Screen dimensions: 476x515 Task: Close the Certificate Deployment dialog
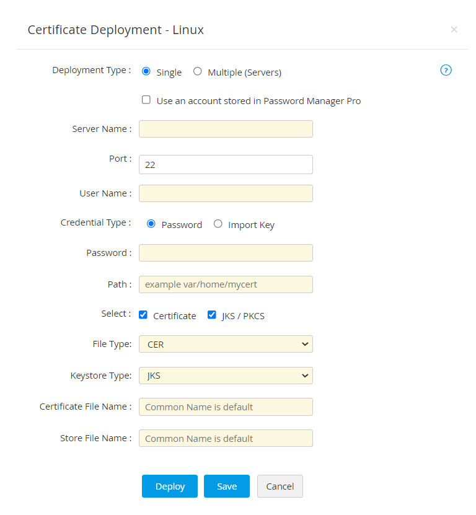click(454, 30)
